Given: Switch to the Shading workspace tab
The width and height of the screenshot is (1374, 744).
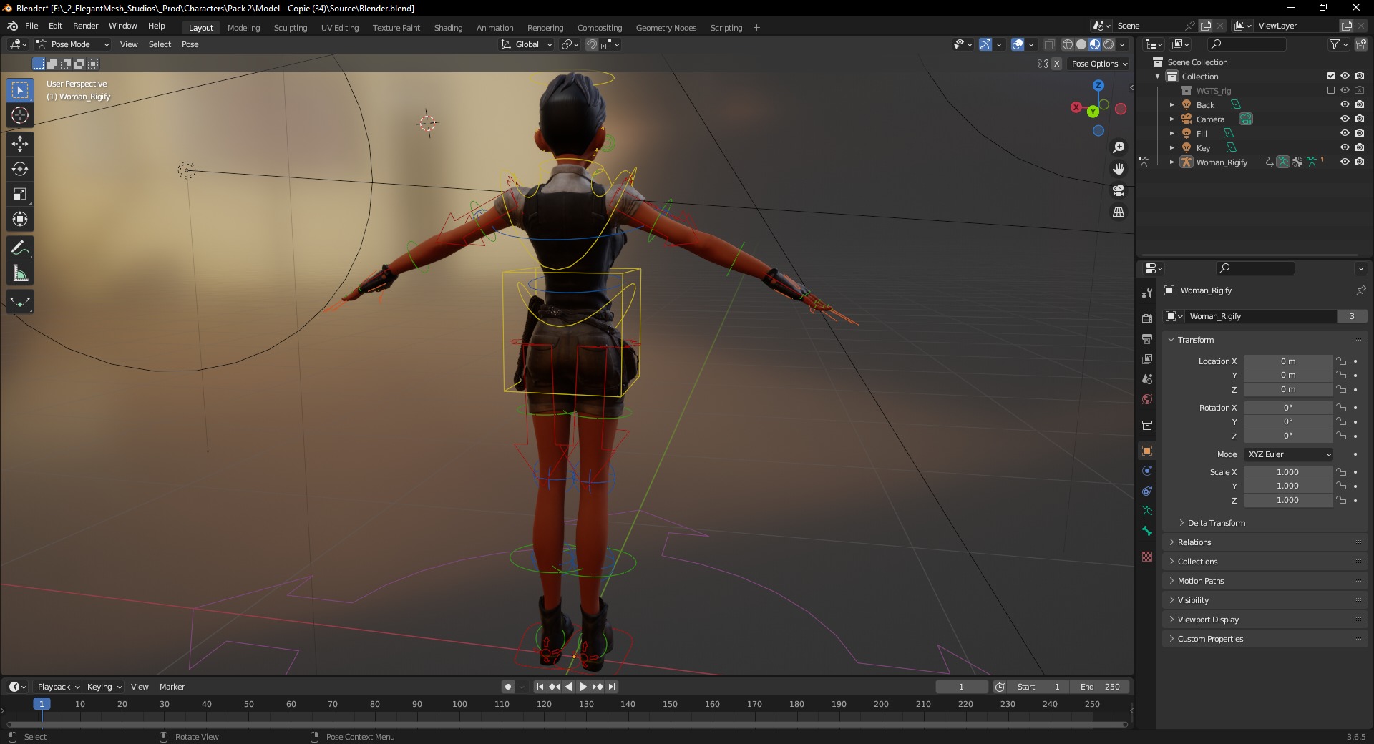Looking at the screenshot, I should click(x=448, y=28).
